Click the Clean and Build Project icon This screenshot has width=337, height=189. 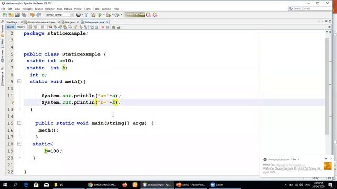click(93, 15)
